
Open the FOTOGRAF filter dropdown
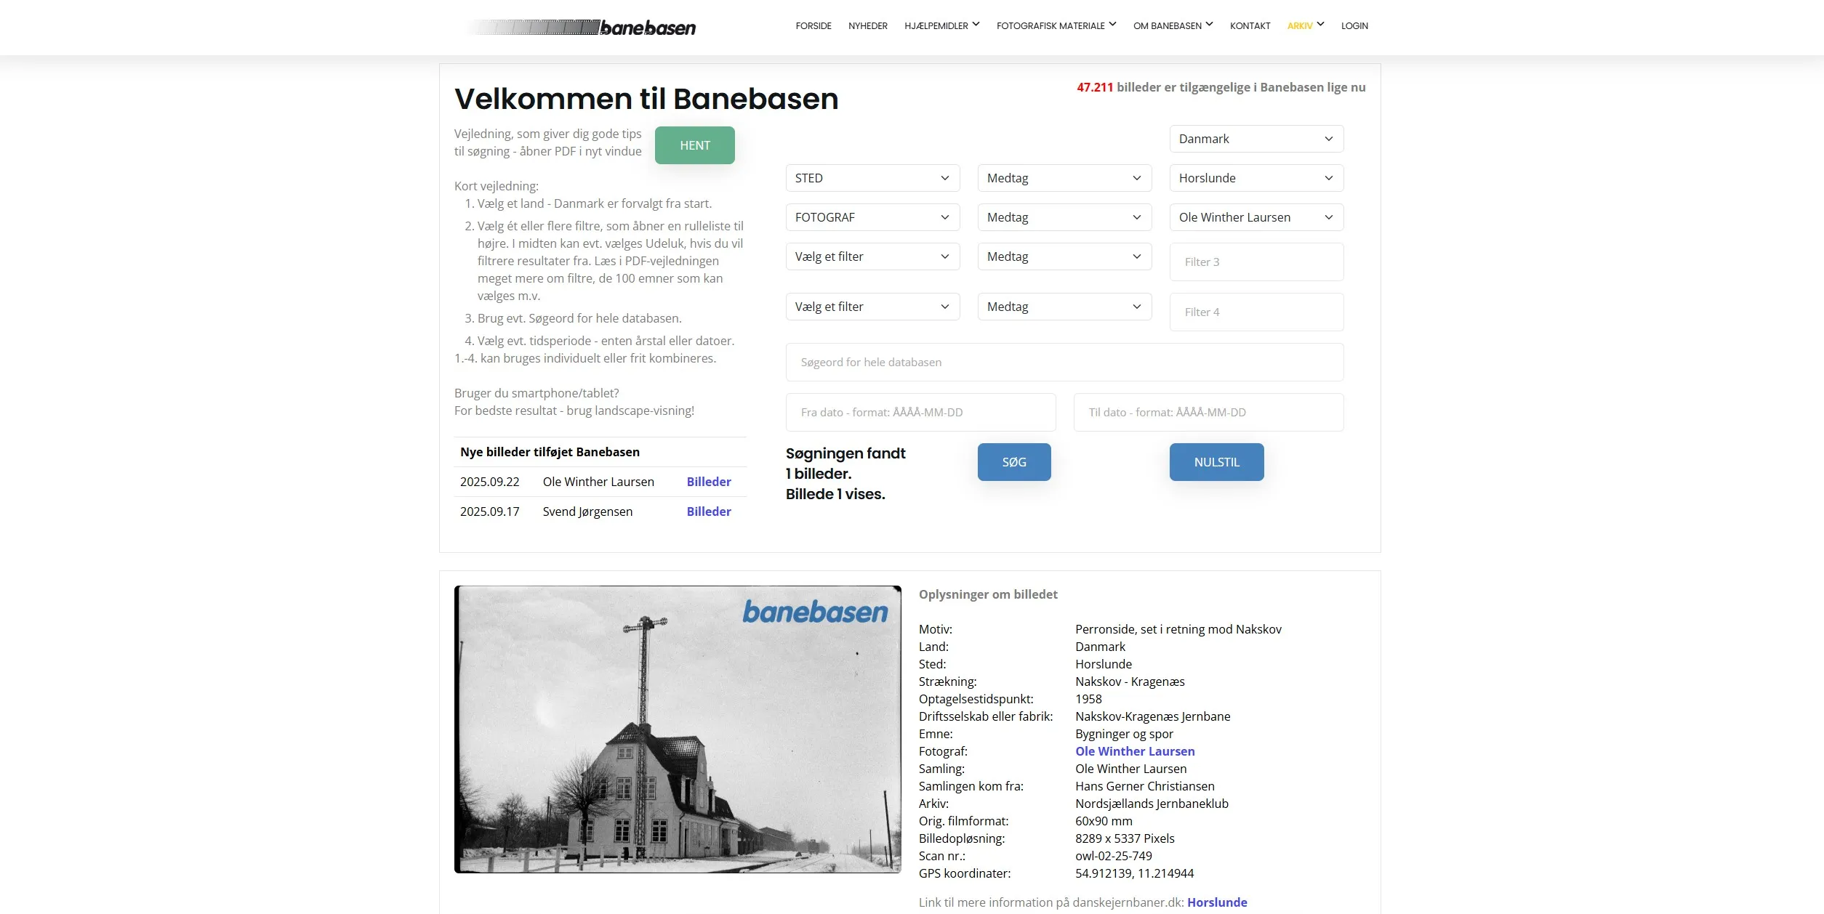(x=872, y=217)
